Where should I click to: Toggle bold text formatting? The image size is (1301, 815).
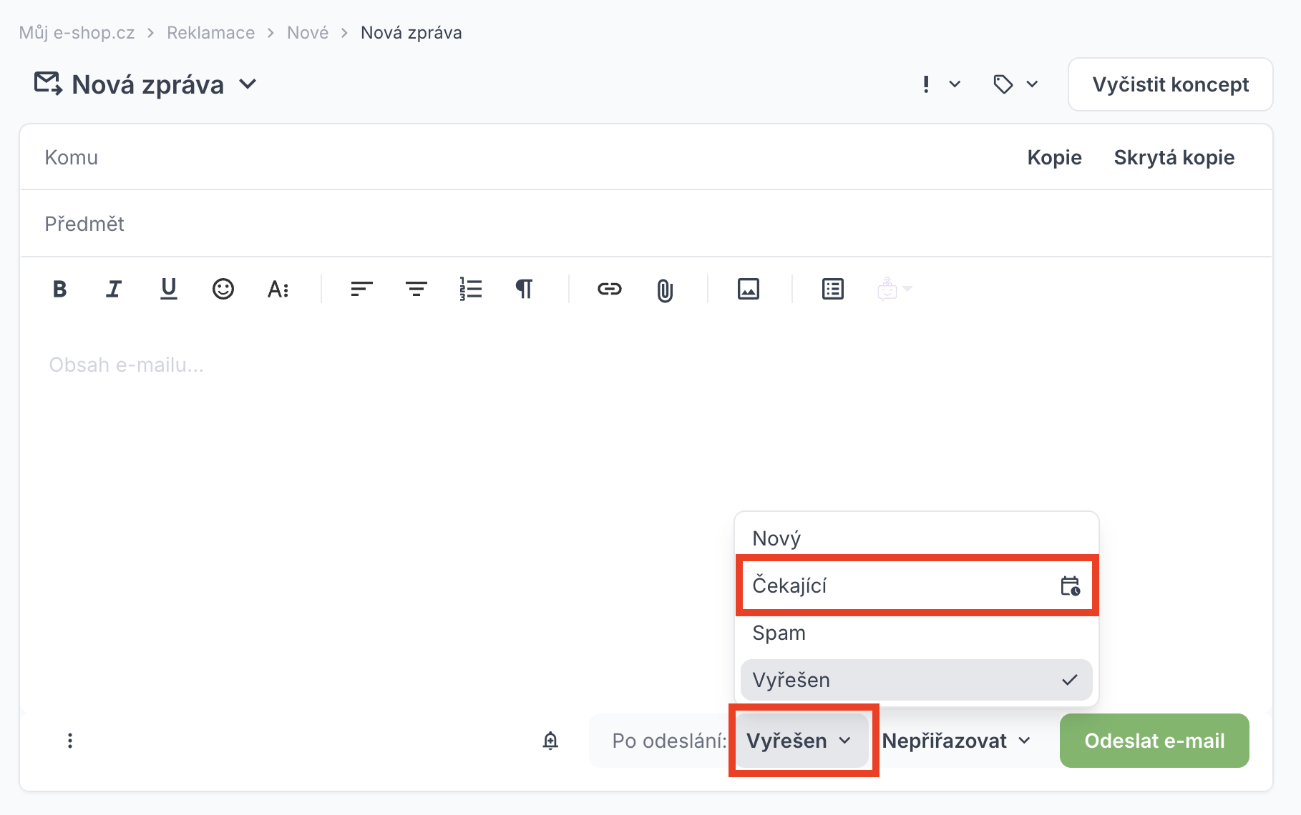60,289
